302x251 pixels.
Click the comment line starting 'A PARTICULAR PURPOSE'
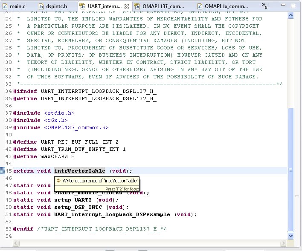[x=143, y=26]
